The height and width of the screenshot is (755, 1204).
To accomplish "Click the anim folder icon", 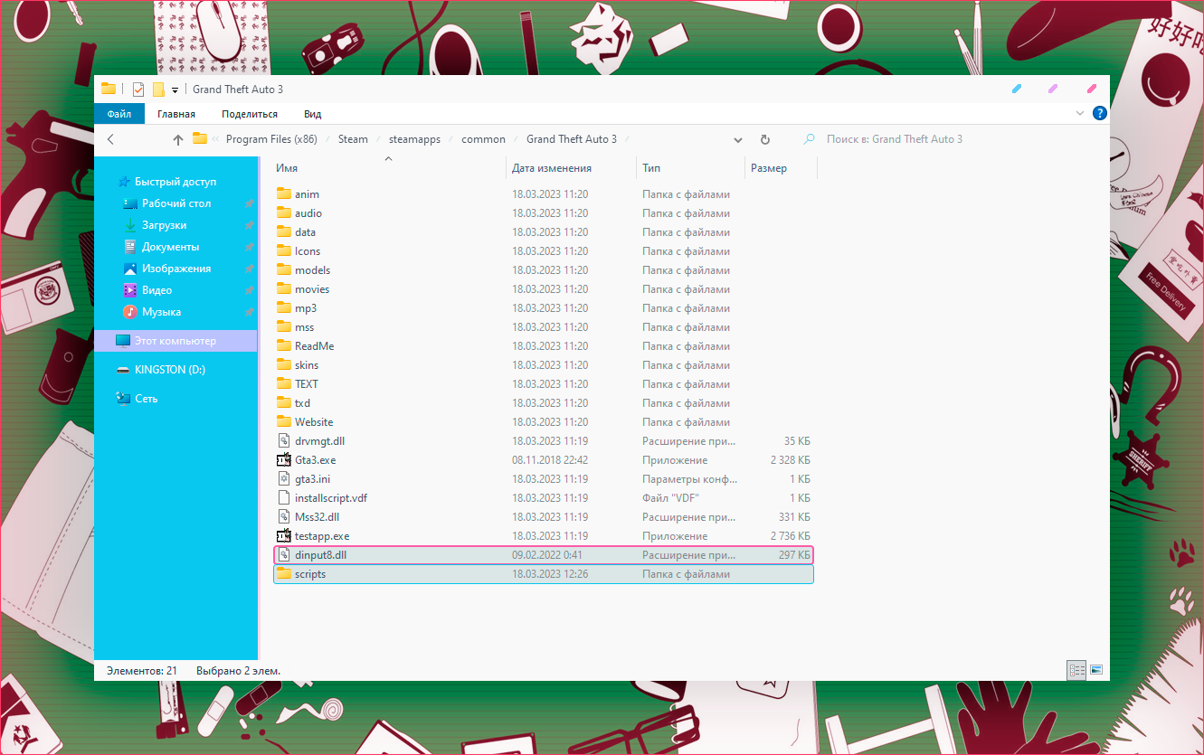I will point(284,194).
